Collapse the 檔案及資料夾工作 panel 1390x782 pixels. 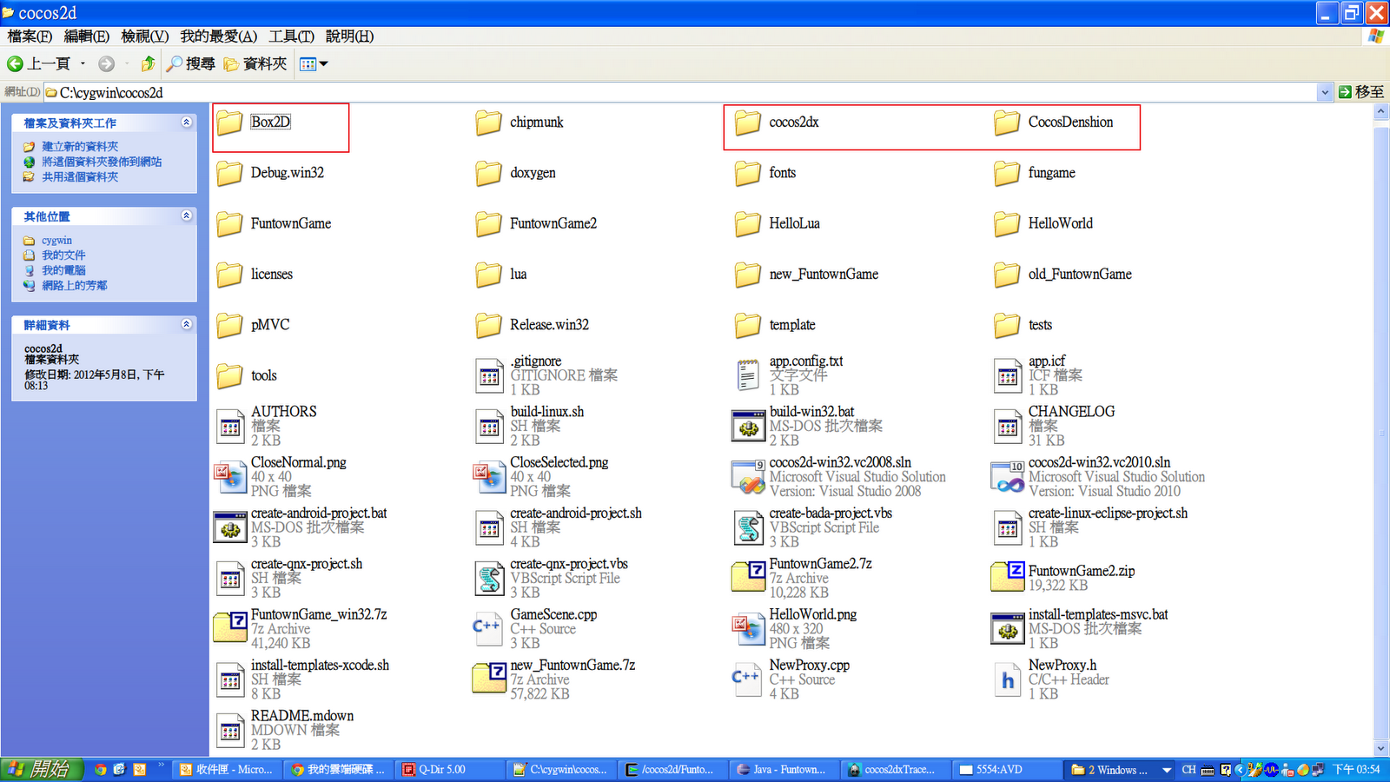[x=186, y=123]
